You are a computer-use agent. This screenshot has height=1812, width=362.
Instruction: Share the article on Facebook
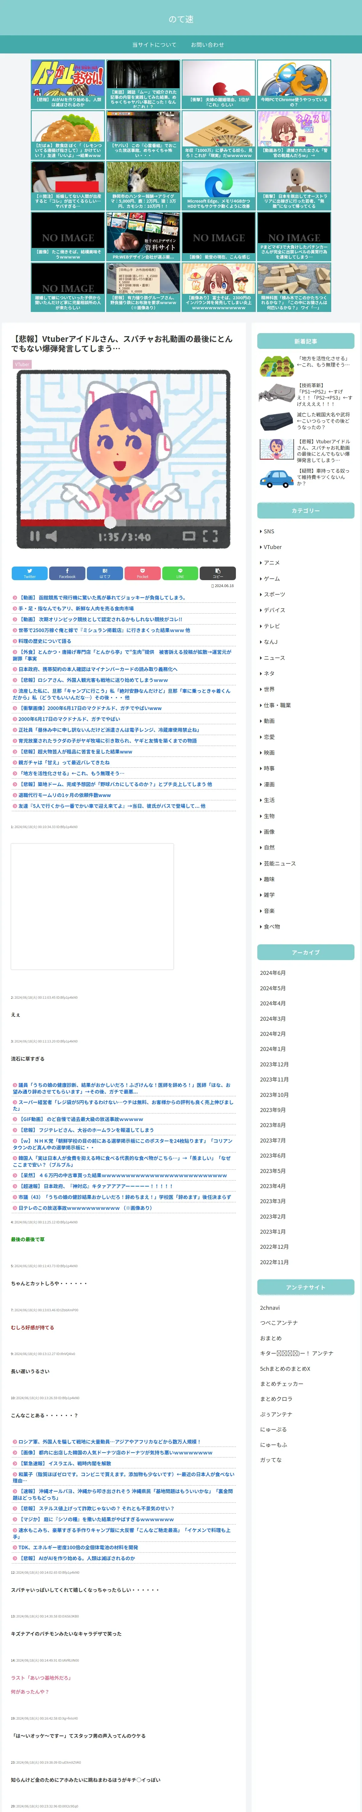pos(67,573)
